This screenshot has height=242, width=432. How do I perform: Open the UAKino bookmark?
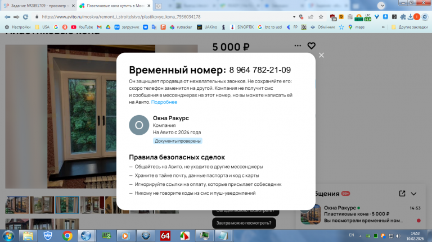207,27
